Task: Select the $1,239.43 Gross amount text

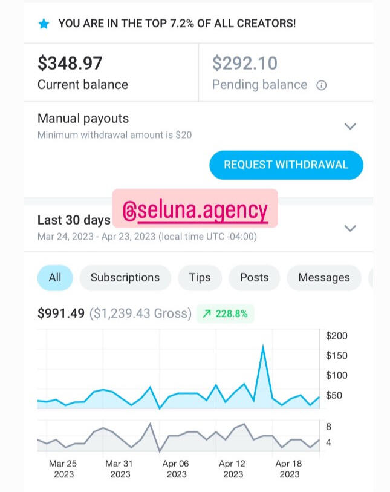Action: 140,314
